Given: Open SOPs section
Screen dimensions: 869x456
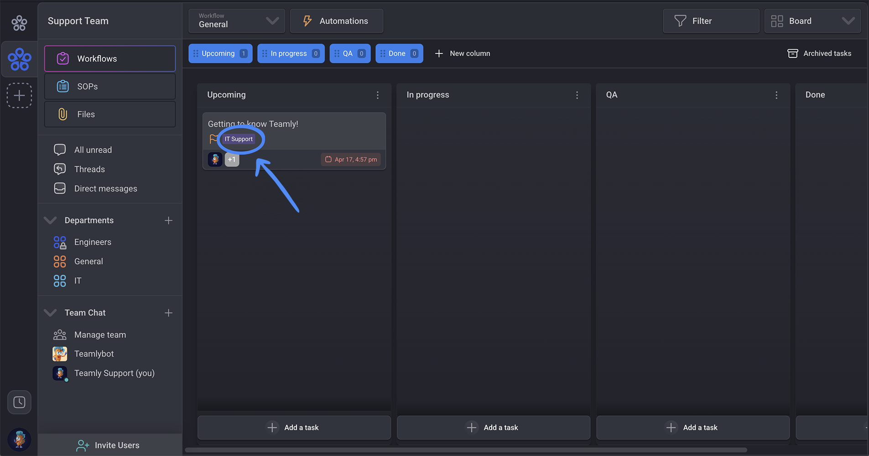Looking at the screenshot, I should (110, 86).
